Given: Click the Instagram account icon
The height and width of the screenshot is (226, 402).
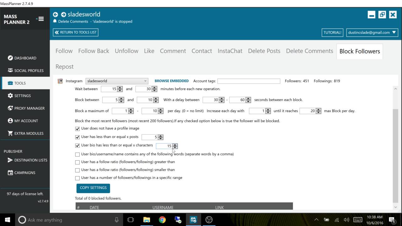Looking at the screenshot, I should click(60, 81).
